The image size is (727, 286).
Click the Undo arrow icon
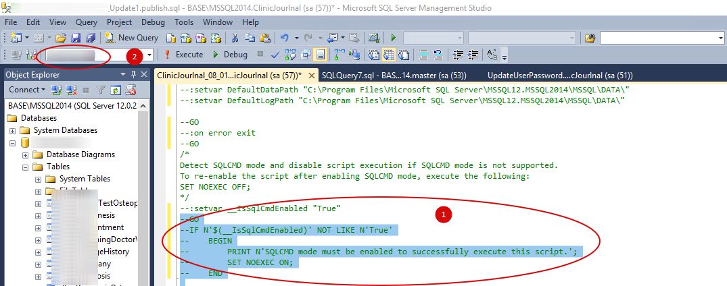click(x=285, y=38)
